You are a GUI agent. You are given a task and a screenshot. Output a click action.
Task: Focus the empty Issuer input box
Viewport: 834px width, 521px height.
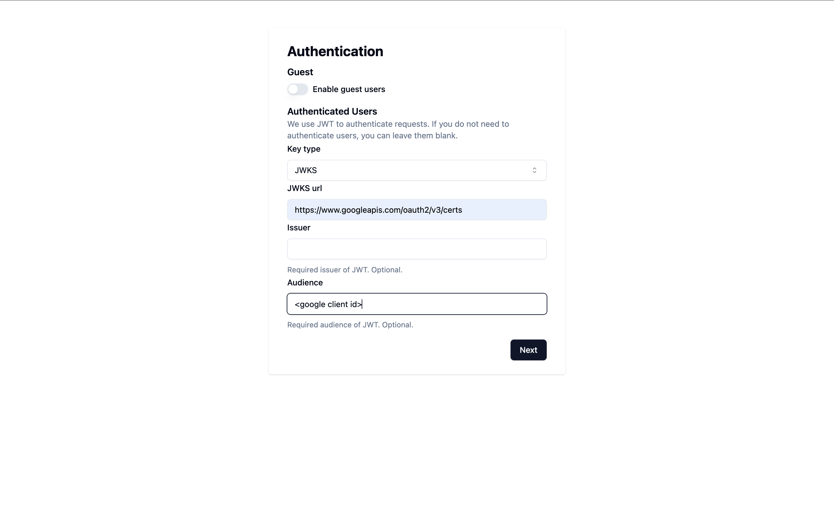(x=416, y=249)
